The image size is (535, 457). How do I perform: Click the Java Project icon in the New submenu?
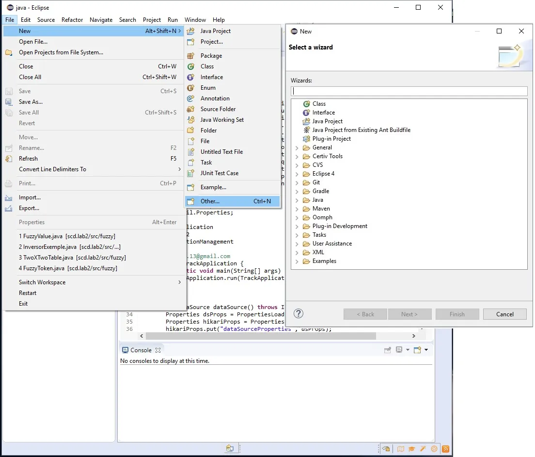tap(191, 31)
